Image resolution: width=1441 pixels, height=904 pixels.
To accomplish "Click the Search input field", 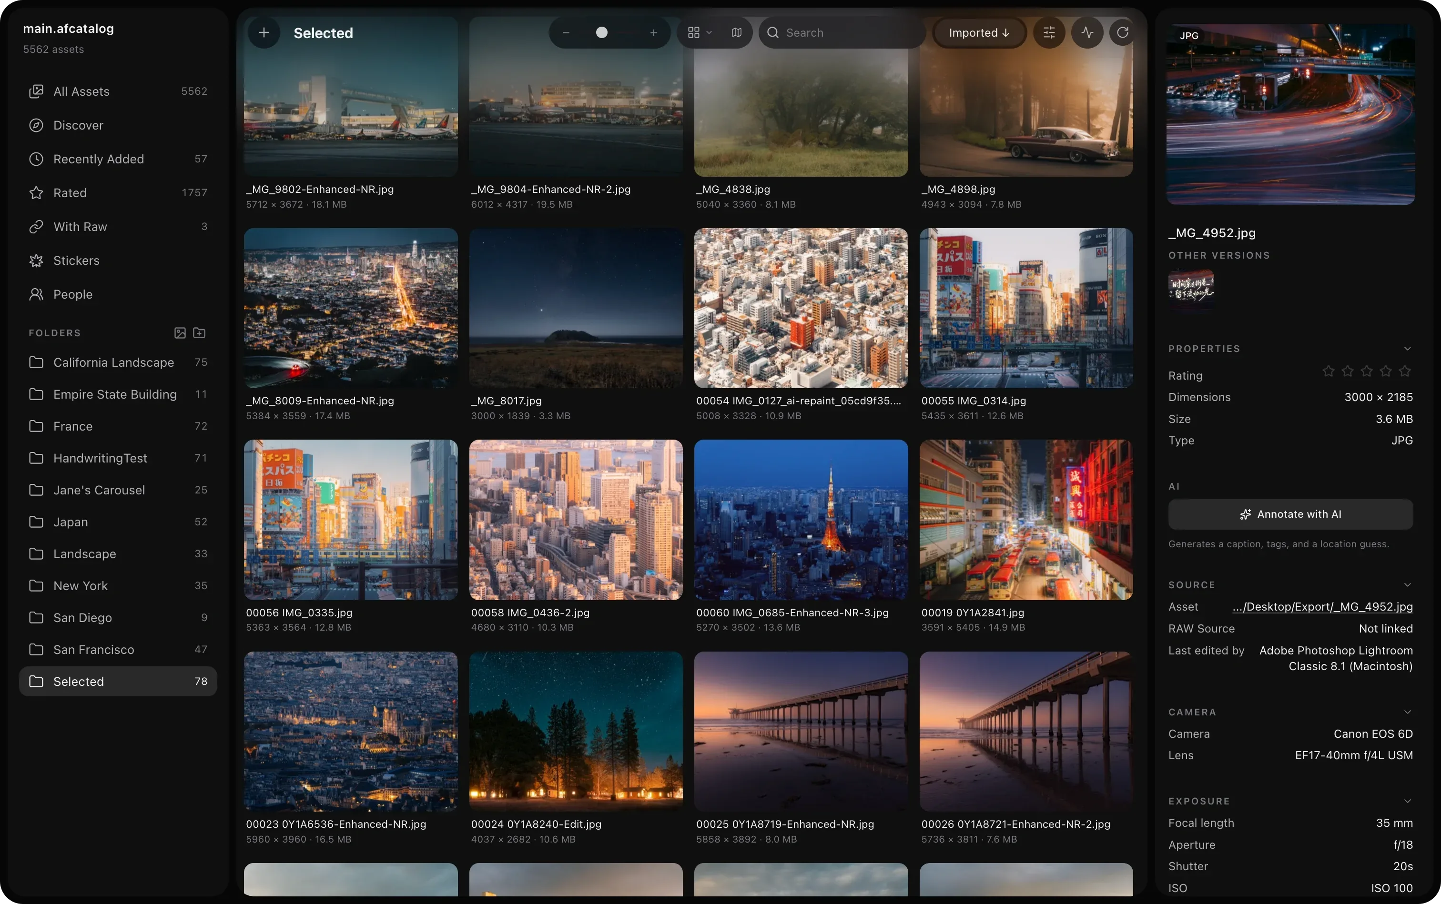I will 842,33.
